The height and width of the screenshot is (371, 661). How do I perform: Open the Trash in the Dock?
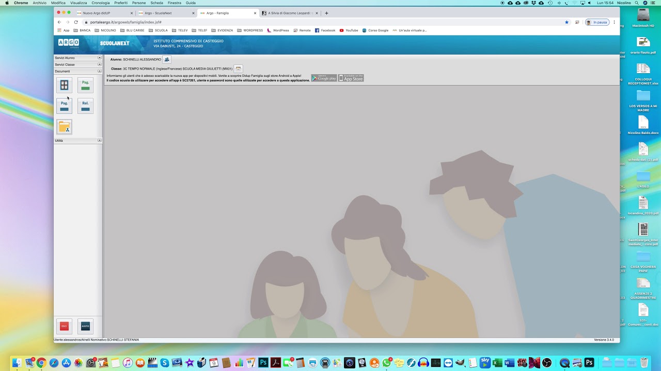click(644, 363)
